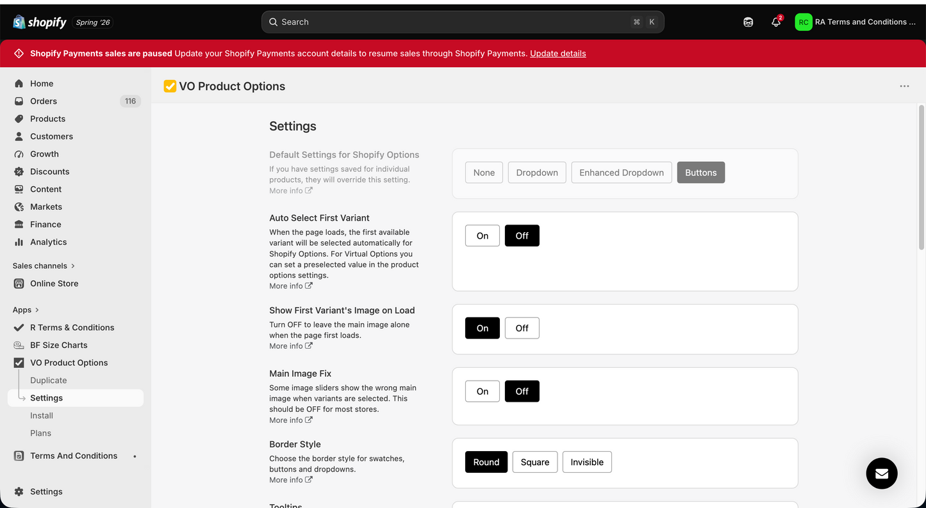Viewport: 926px width, 508px height.
Task: Click the Finance bank icon
Action: [19, 224]
